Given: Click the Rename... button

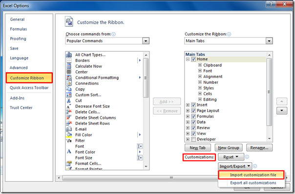Looking at the screenshot, I should tap(259, 148).
